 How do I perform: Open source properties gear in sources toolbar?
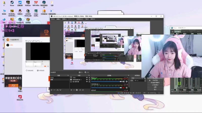(77, 90)
